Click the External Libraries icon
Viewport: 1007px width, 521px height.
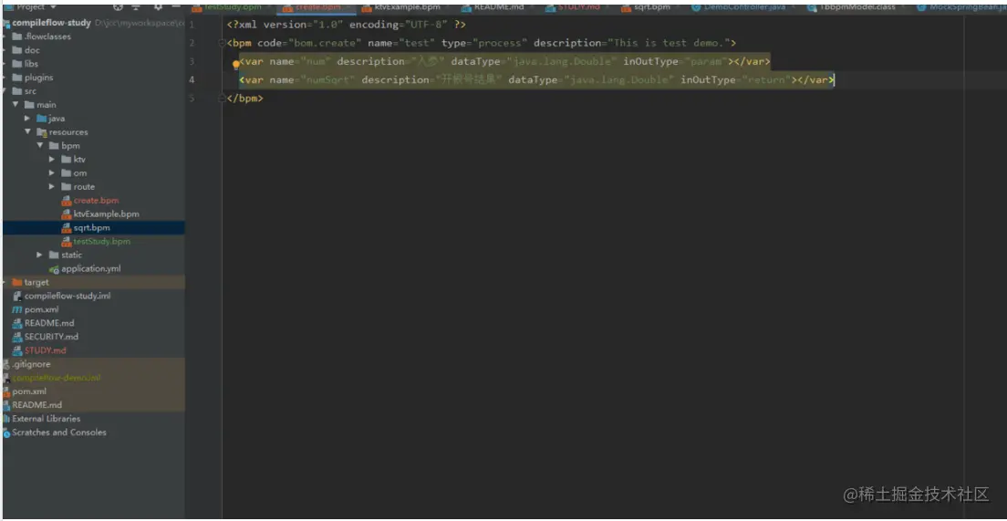(5, 419)
